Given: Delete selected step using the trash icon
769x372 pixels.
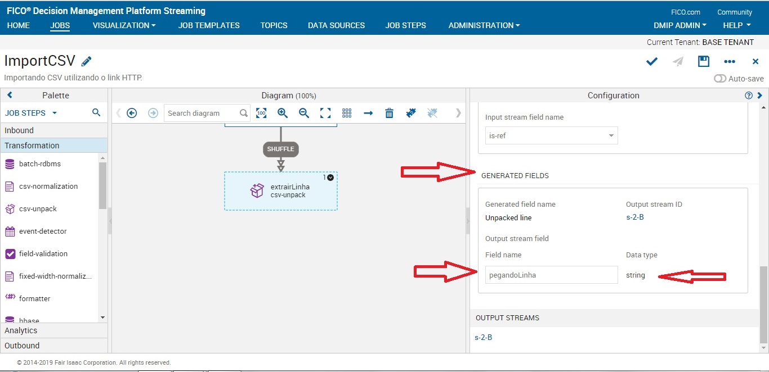Looking at the screenshot, I should point(389,113).
